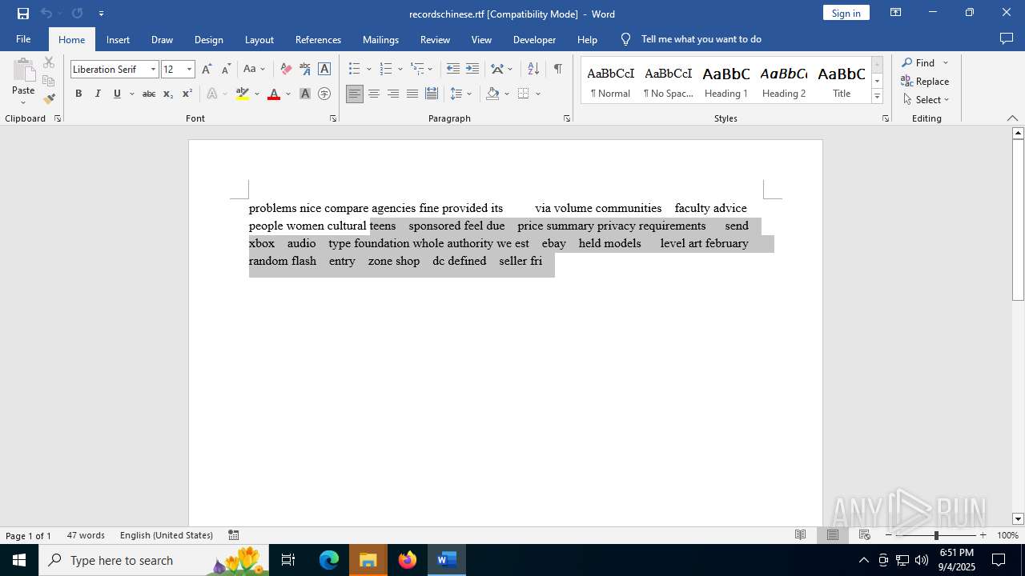The width and height of the screenshot is (1025, 576).
Task: Open the borders dropdown arrow
Action: 538,94
